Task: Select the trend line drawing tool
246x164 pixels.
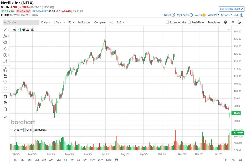Action: [x=5, y=30]
